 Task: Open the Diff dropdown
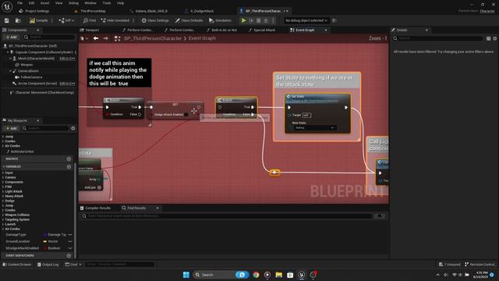(x=66, y=20)
